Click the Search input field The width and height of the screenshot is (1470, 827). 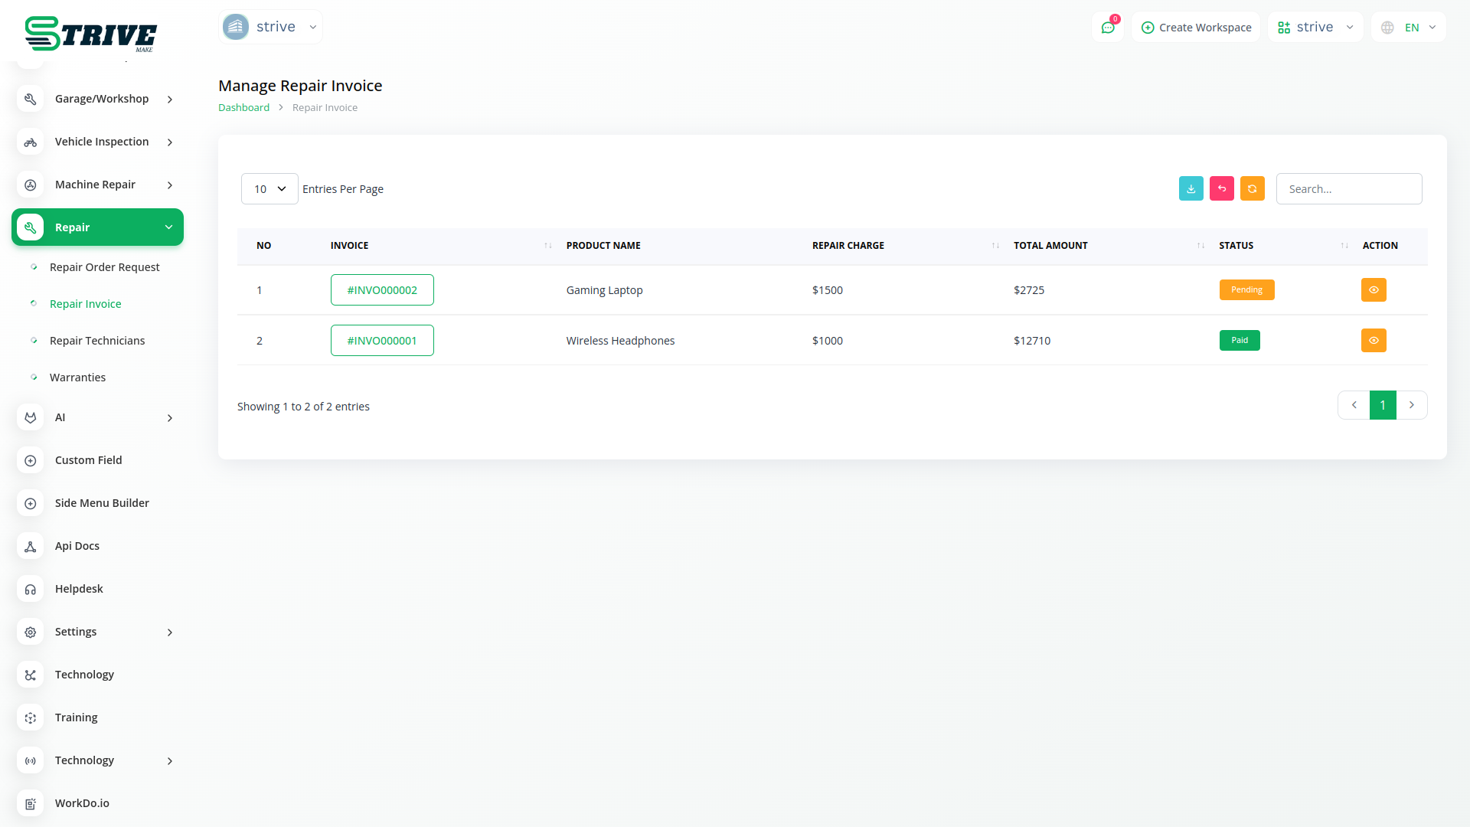click(1348, 189)
